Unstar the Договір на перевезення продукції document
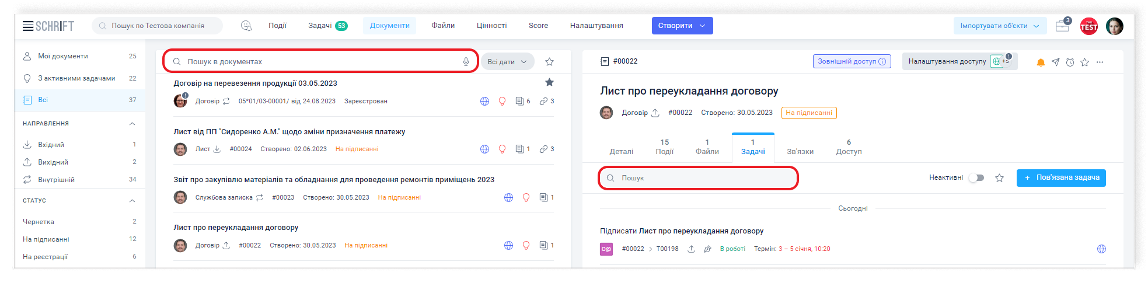The image size is (1148, 286). pyautogui.click(x=549, y=83)
